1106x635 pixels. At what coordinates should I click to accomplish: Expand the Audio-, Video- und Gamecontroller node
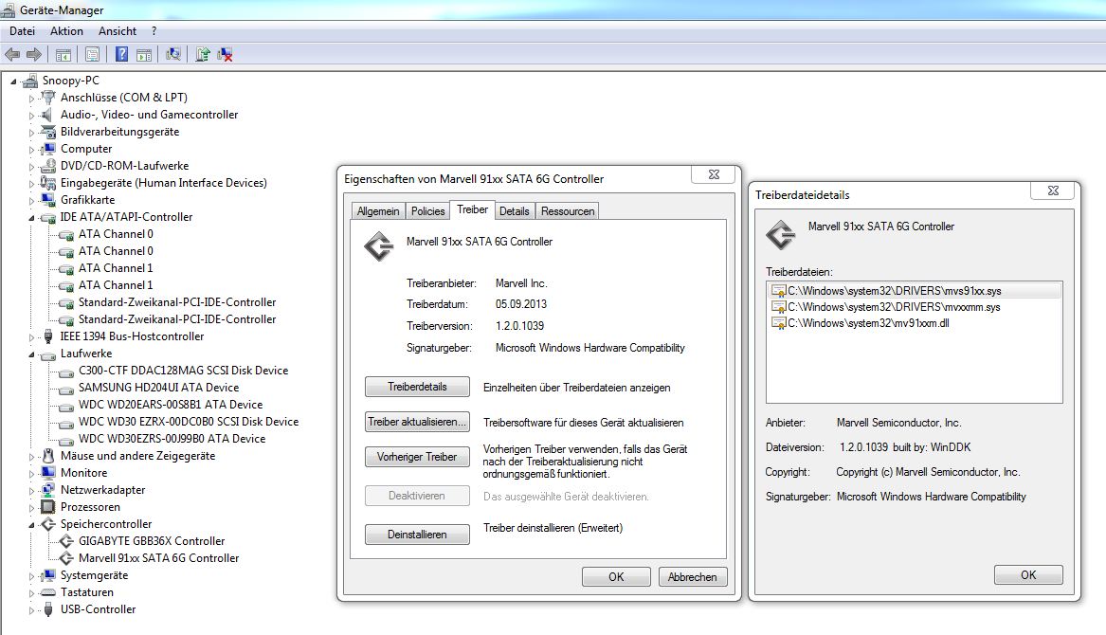point(31,115)
